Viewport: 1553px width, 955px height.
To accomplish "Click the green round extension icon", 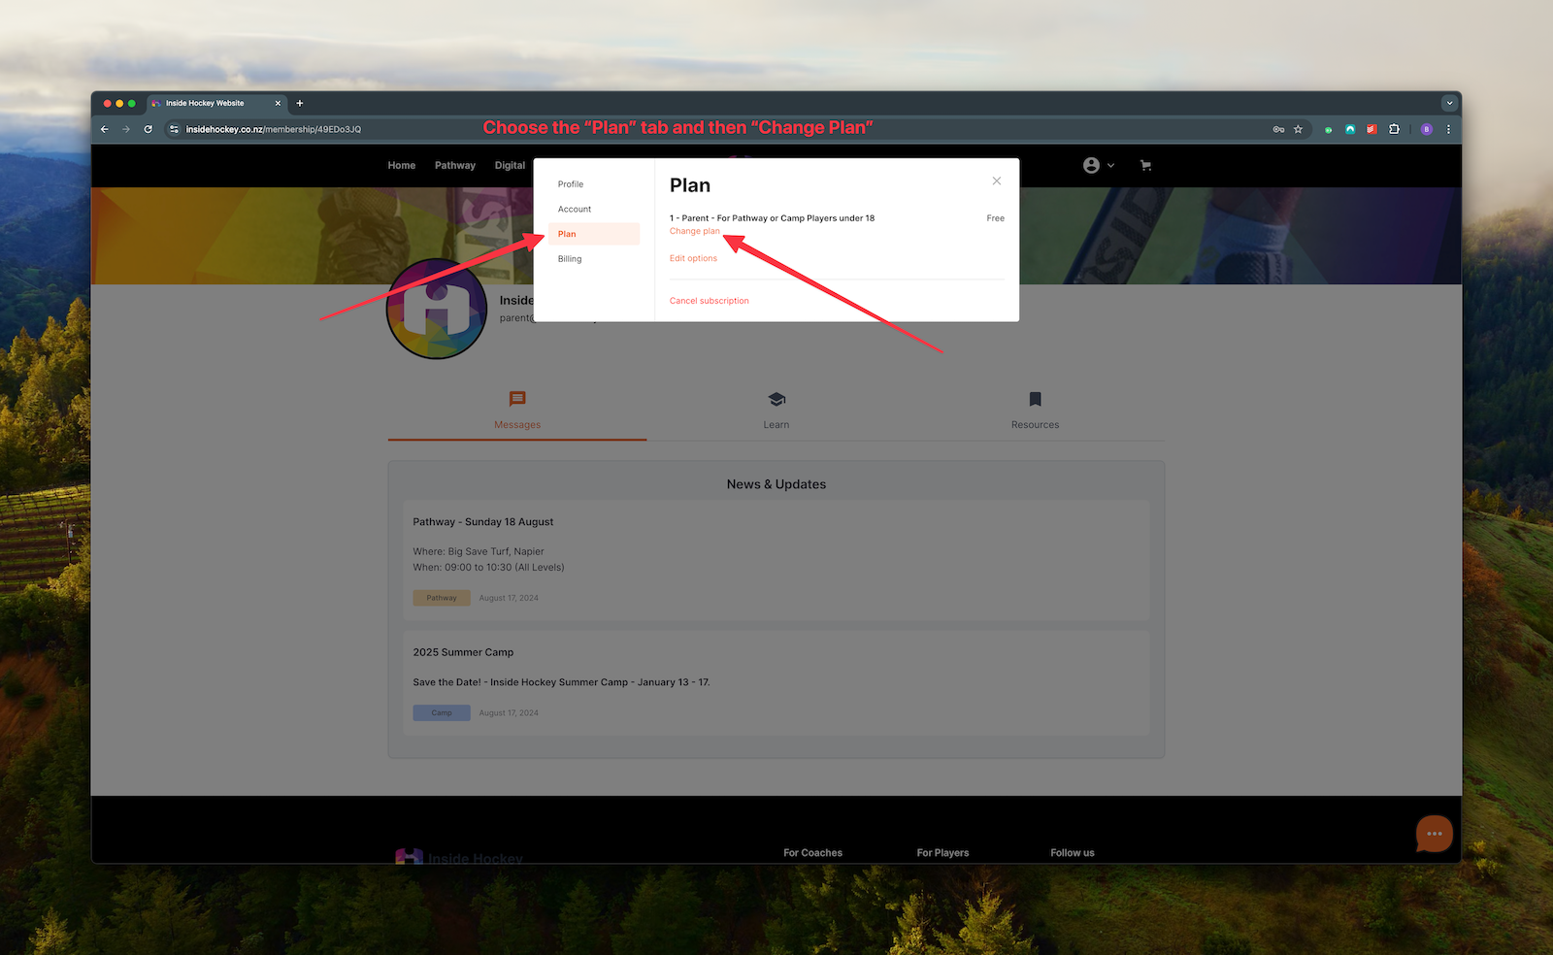I will click(1329, 129).
